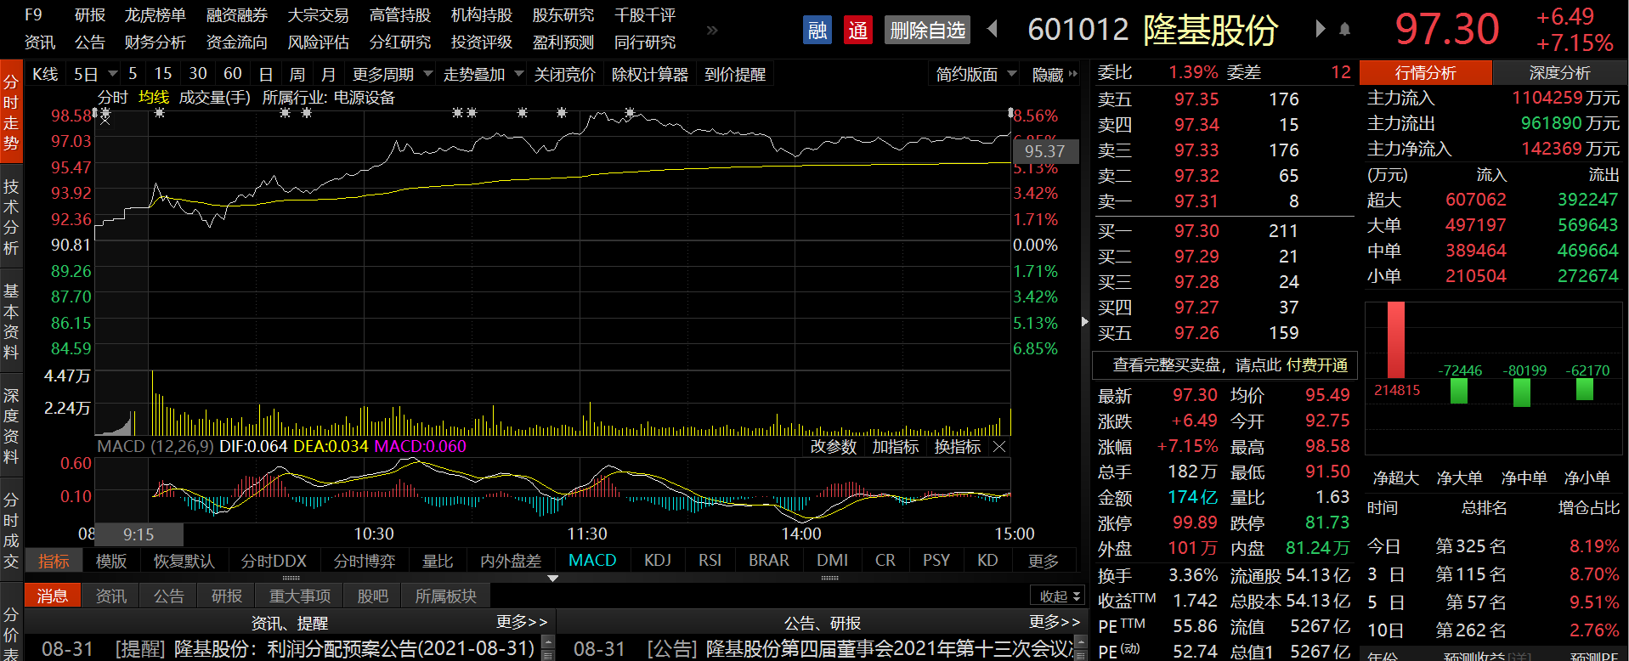Collapse the chart side panel arrow
The height and width of the screenshot is (661, 1629).
(1084, 322)
